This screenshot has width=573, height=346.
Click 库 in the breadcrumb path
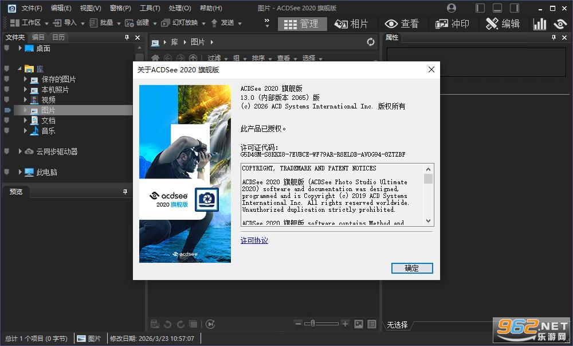pos(175,42)
